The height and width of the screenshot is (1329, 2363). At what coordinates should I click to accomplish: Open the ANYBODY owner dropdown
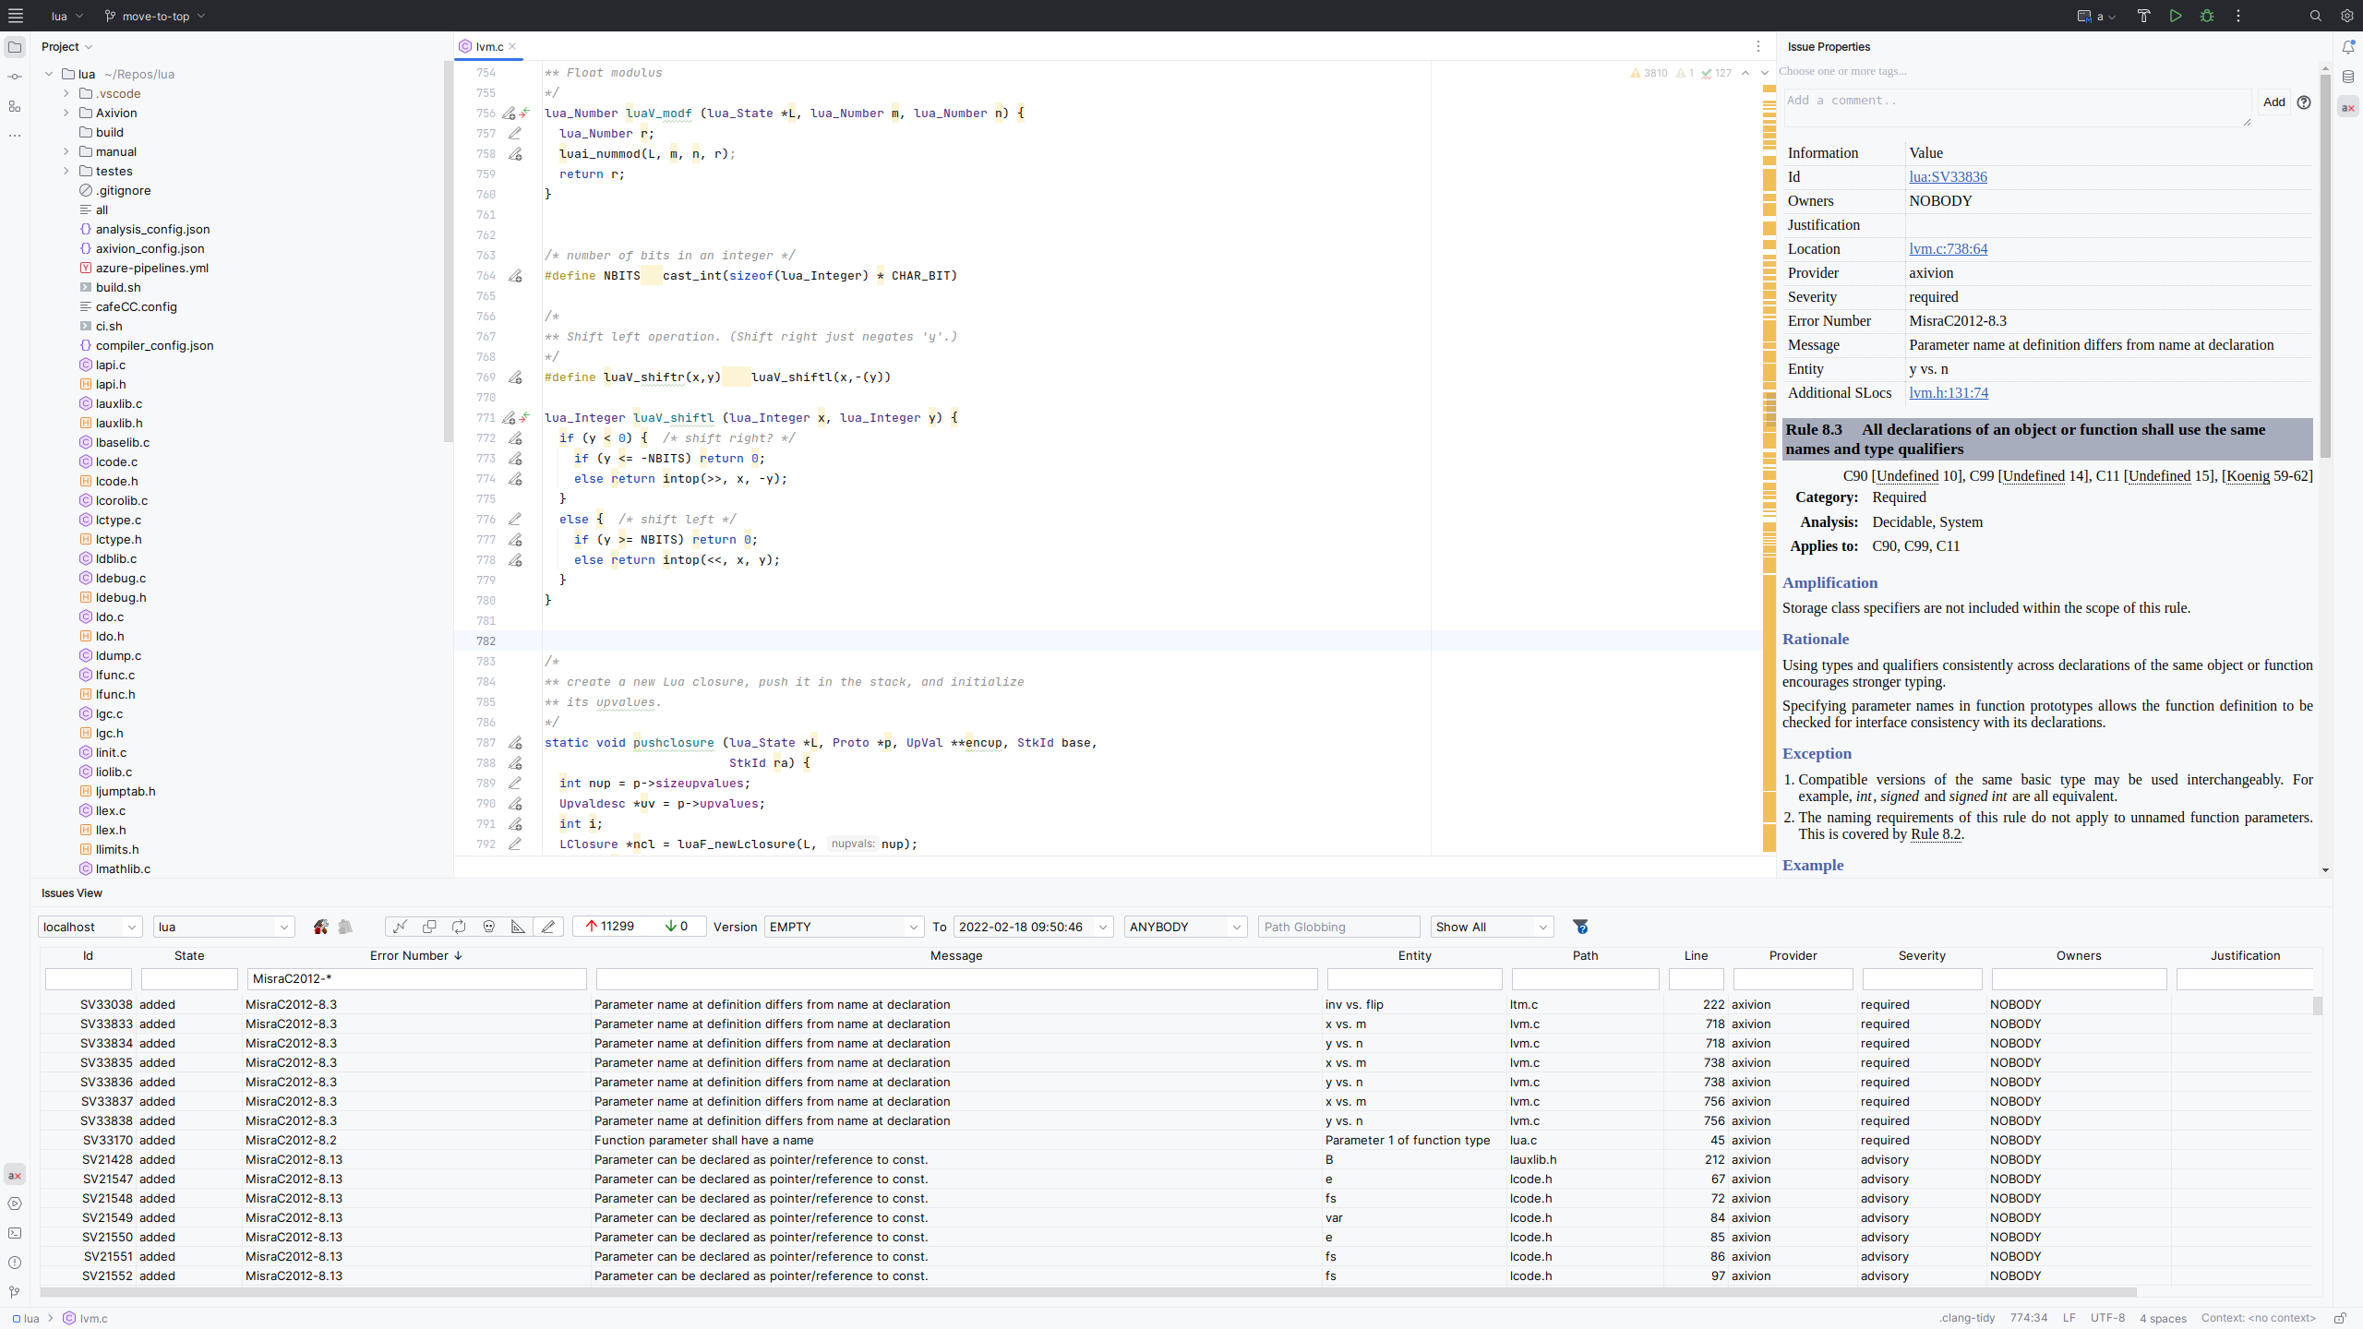click(x=1185, y=927)
